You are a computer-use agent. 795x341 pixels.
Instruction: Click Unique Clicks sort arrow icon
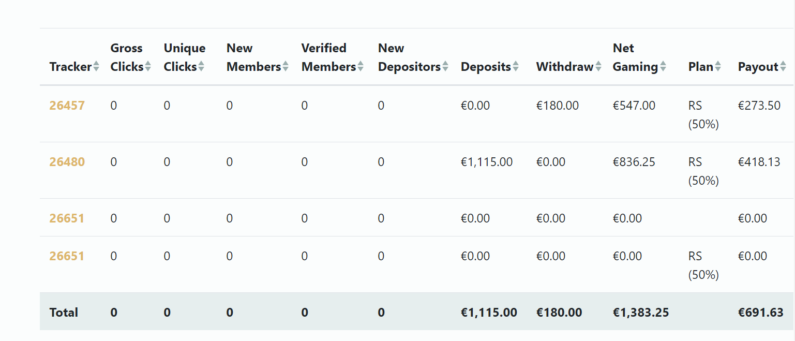[x=201, y=67]
